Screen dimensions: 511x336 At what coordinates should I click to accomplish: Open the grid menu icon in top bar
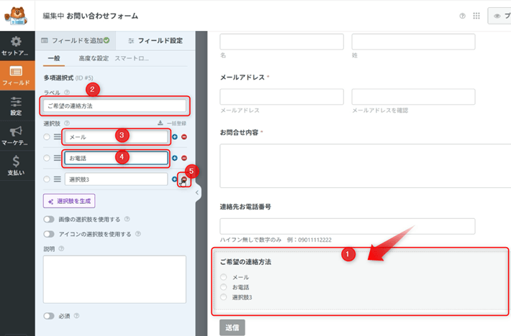(x=476, y=16)
